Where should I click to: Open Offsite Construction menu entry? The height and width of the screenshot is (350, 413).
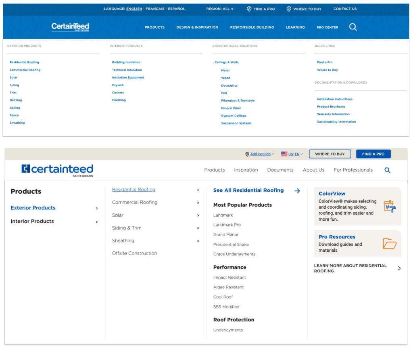pos(134,253)
